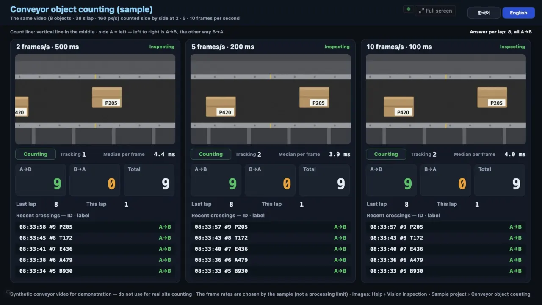Click the P205 box in the 10 frames/s video
The height and width of the screenshot is (305, 542).
tap(492, 97)
